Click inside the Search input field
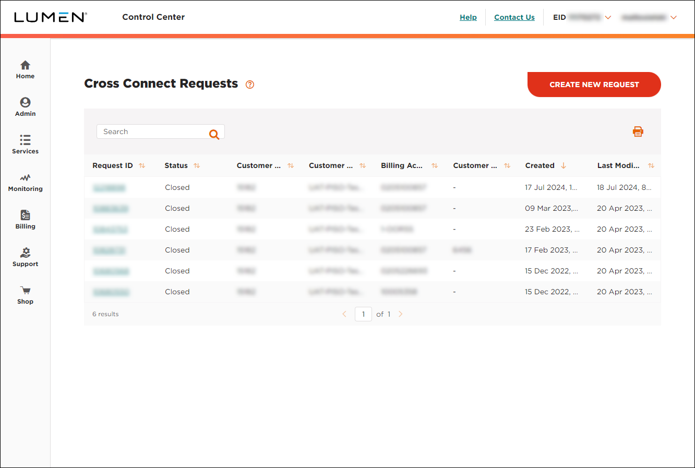This screenshot has height=468, width=695. [151, 131]
